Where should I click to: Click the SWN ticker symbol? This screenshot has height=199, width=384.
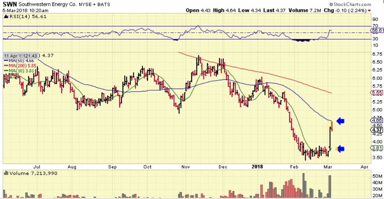click(10, 4)
